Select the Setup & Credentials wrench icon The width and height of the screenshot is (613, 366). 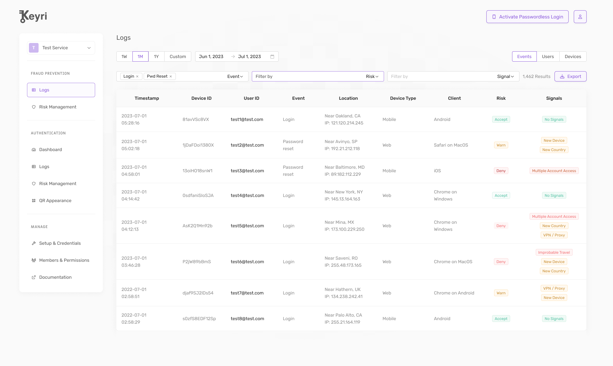point(34,243)
